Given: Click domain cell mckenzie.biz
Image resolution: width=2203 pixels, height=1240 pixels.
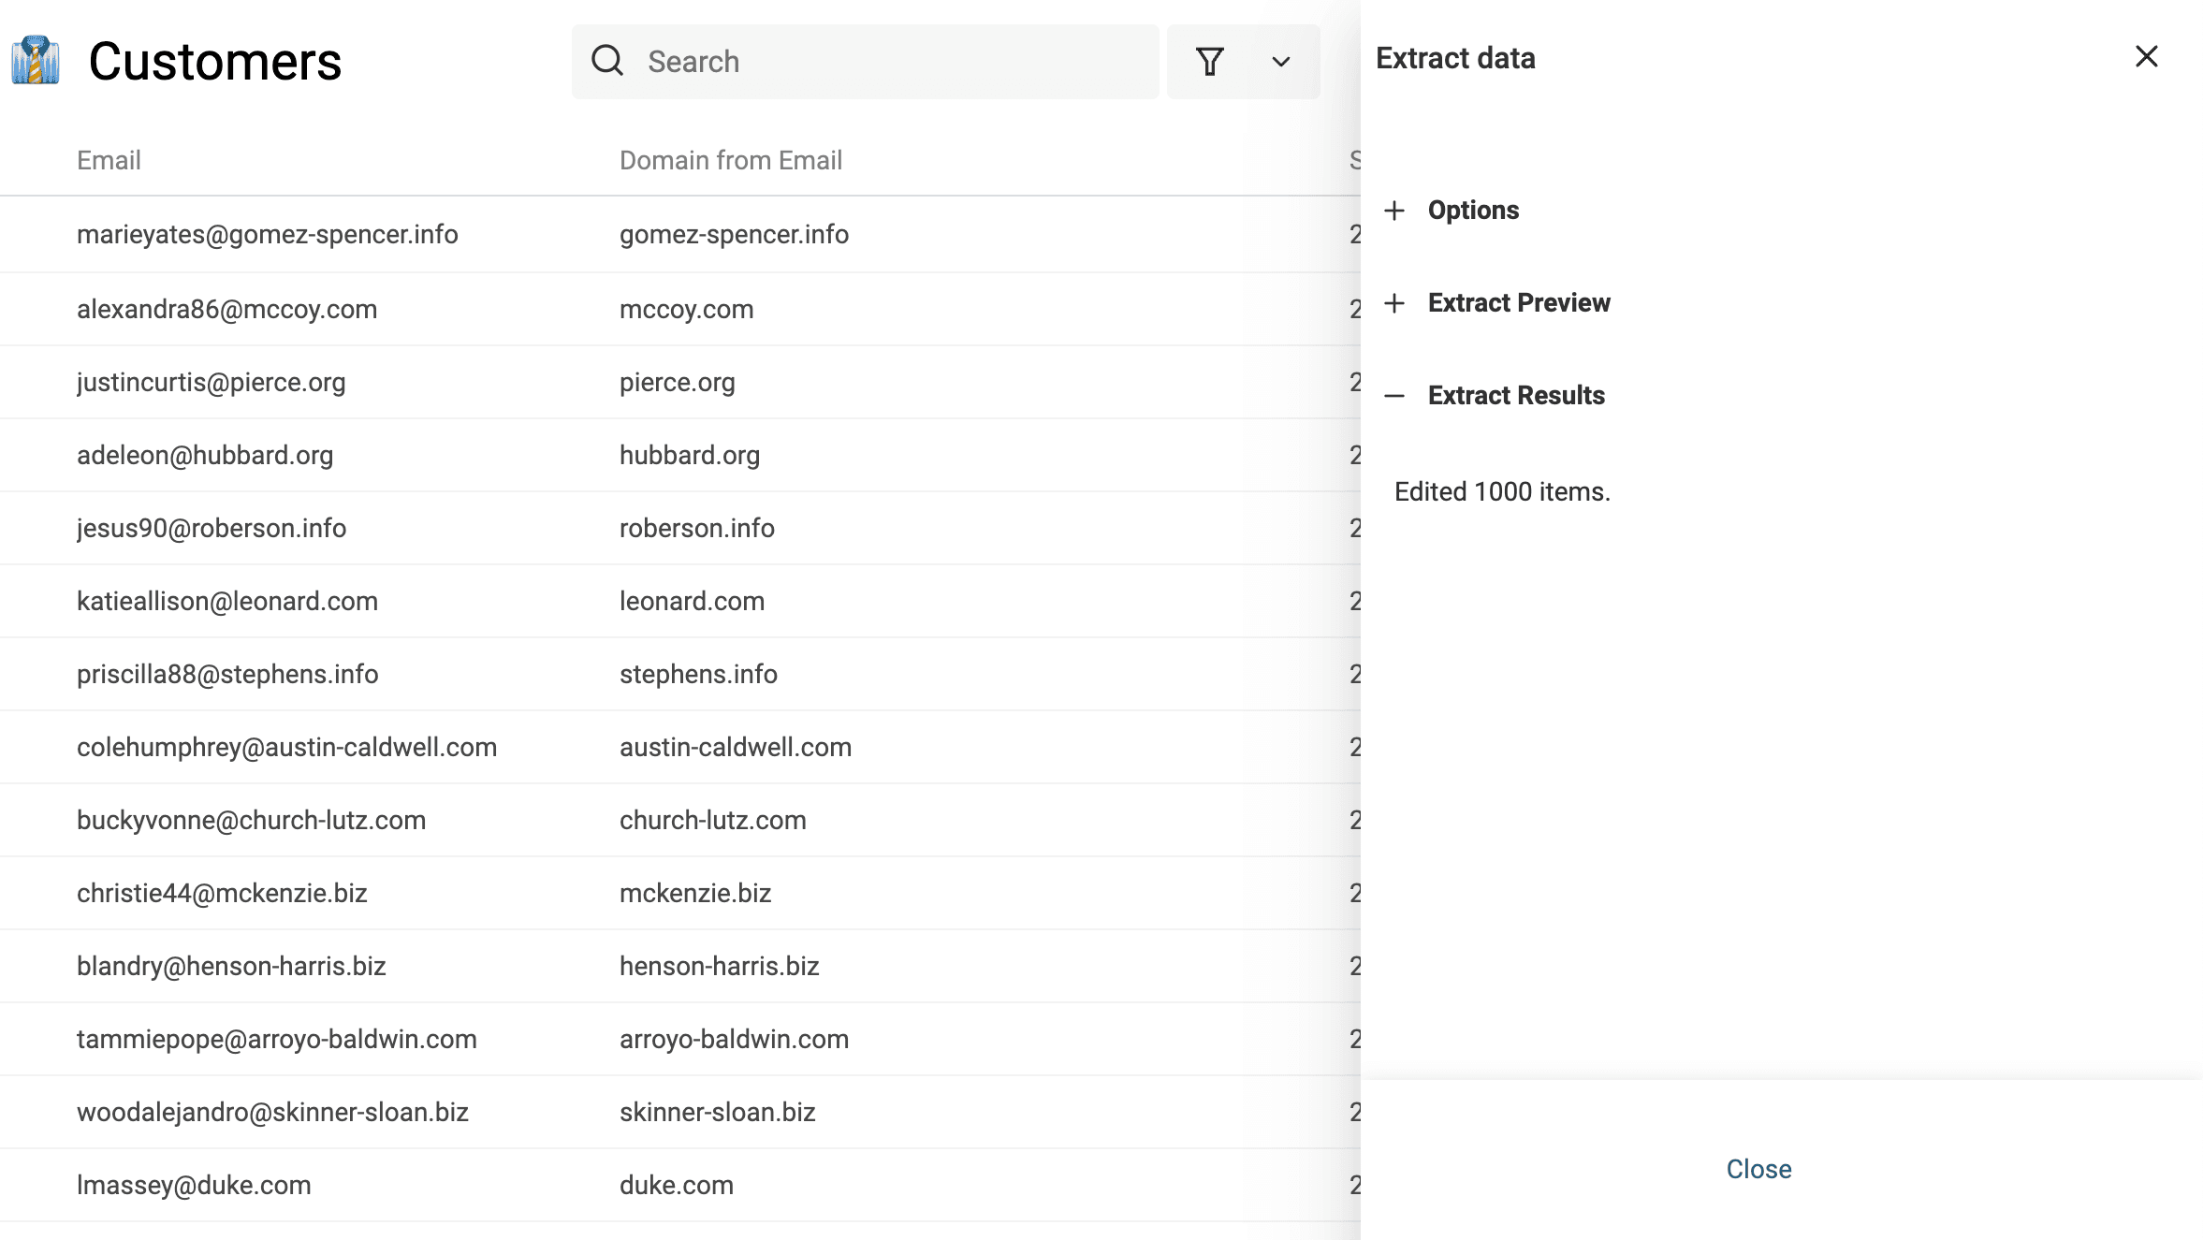Looking at the screenshot, I should 695,893.
